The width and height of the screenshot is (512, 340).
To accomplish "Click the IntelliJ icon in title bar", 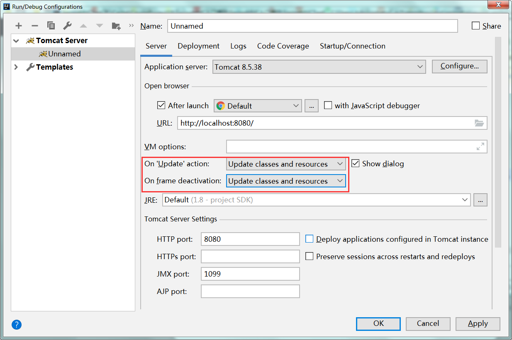I will [x=7, y=6].
